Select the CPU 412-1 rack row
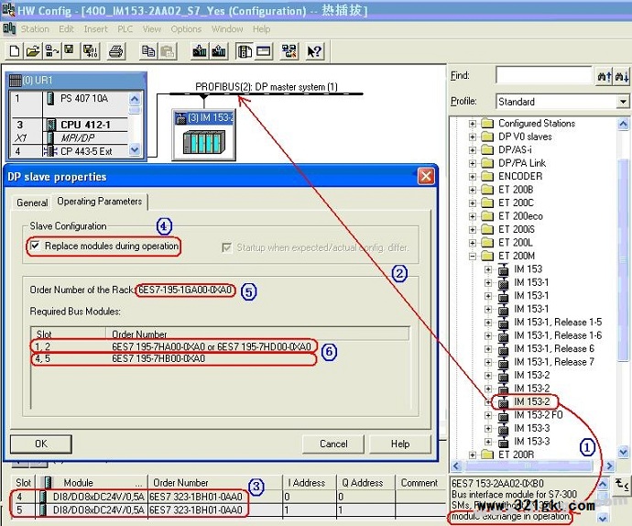 [69, 125]
